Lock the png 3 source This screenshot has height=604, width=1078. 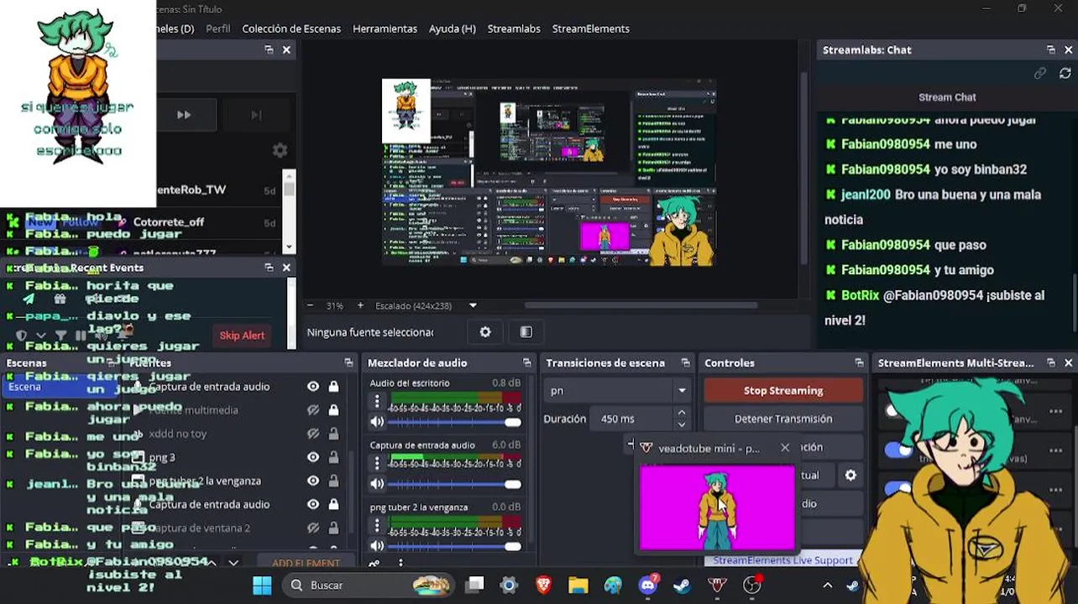tap(333, 457)
